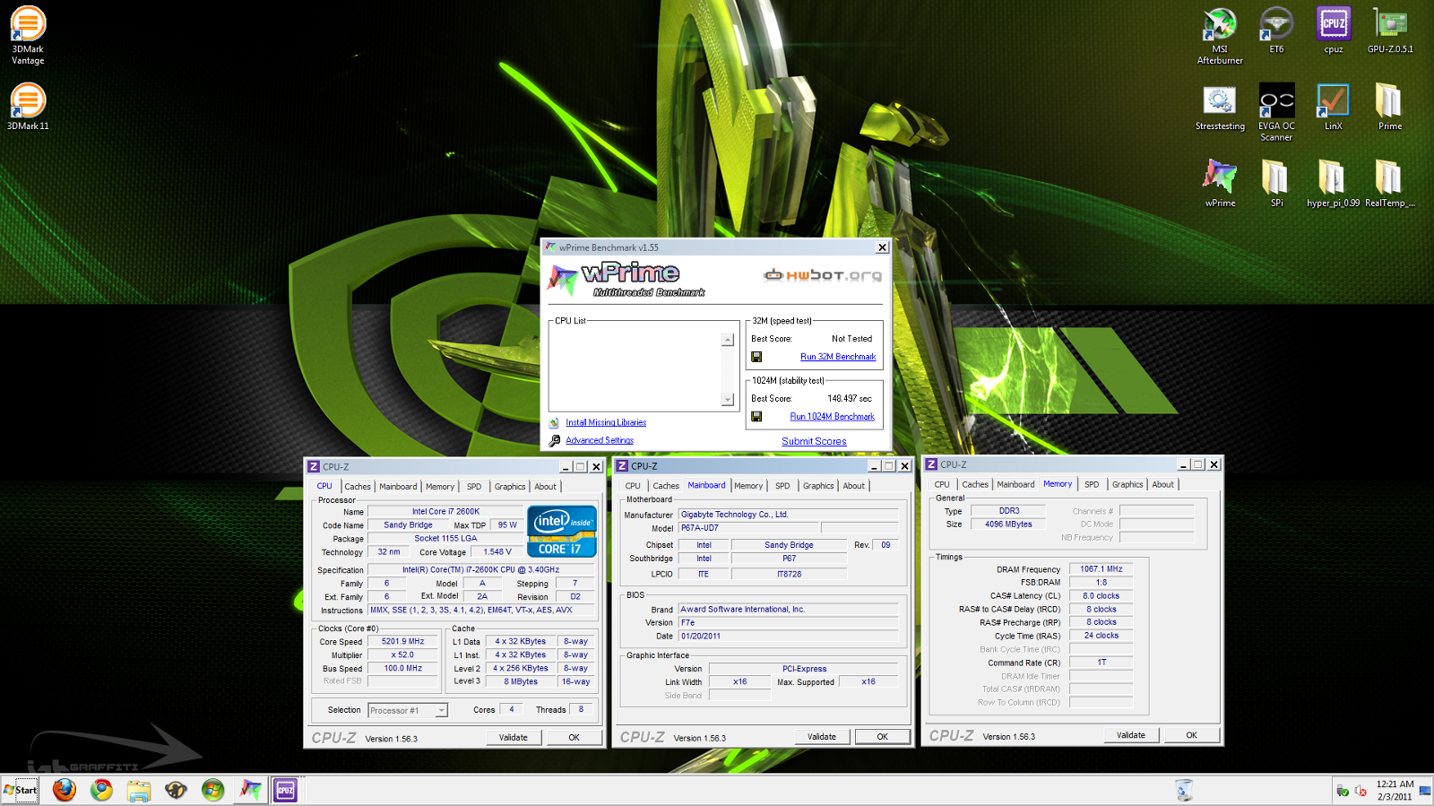Click Validate in the middle Mainboard CPU-Z window
This screenshot has height=806, width=1434.
pyautogui.click(x=822, y=737)
